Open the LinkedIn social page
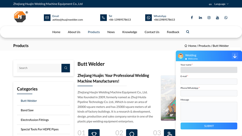242x136 pixels. (200, 18)
